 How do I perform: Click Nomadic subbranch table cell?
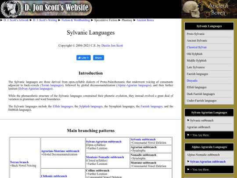click(151, 156)
